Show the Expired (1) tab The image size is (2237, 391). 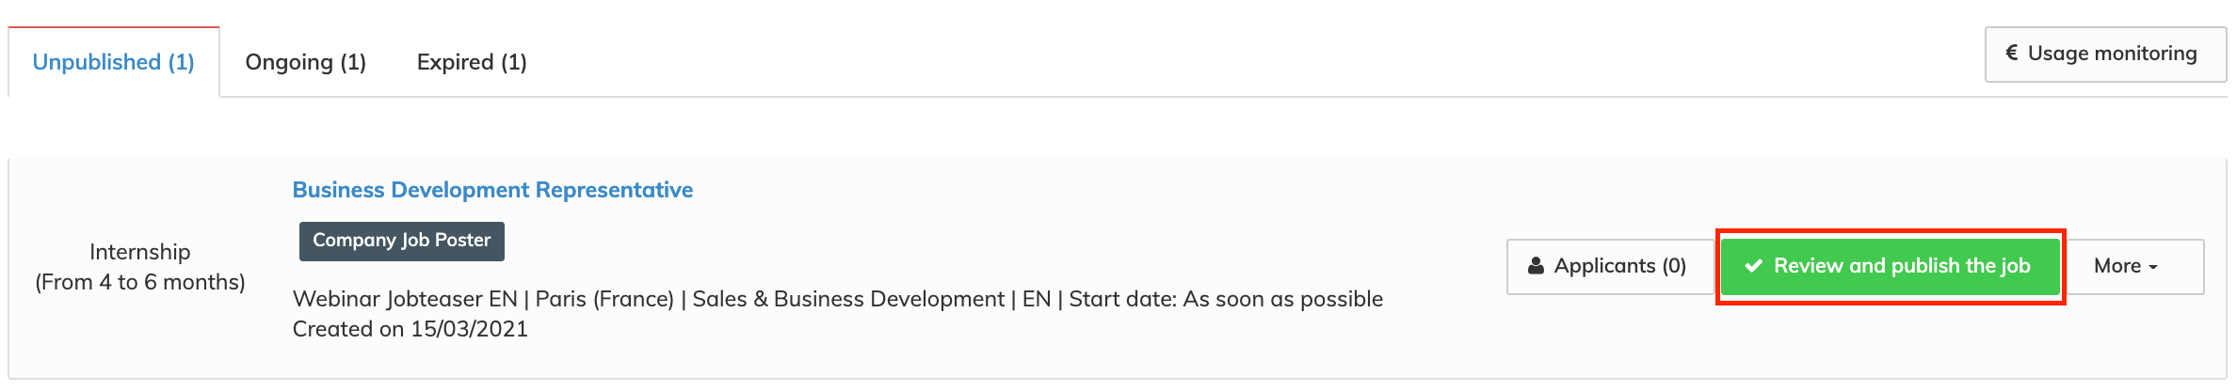coord(472,62)
